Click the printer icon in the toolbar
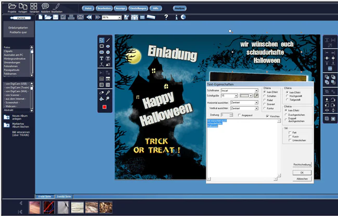Image resolution: width=338 pixels, height=216 pixels. [x=71, y=17]
